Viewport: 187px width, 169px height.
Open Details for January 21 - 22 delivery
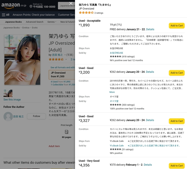click(x=150, y=29)
